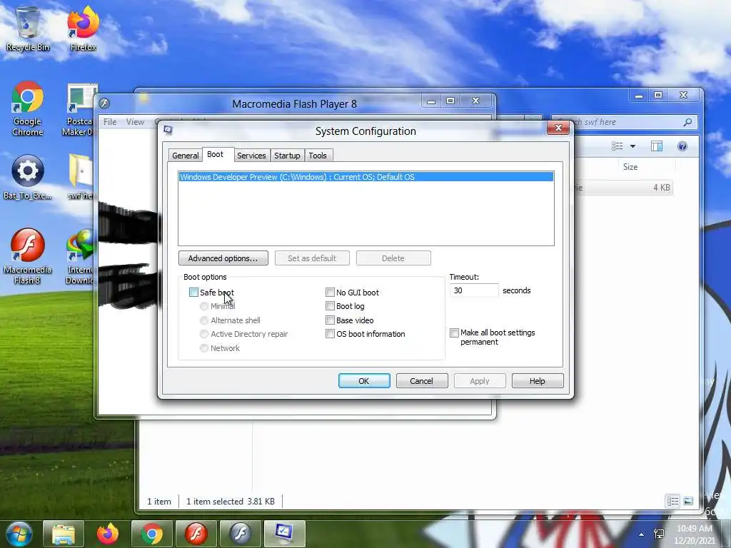This screenshot has height=548, width=731.
Task: Open Explorer change view icon
Action: click(x=617, y=146)
